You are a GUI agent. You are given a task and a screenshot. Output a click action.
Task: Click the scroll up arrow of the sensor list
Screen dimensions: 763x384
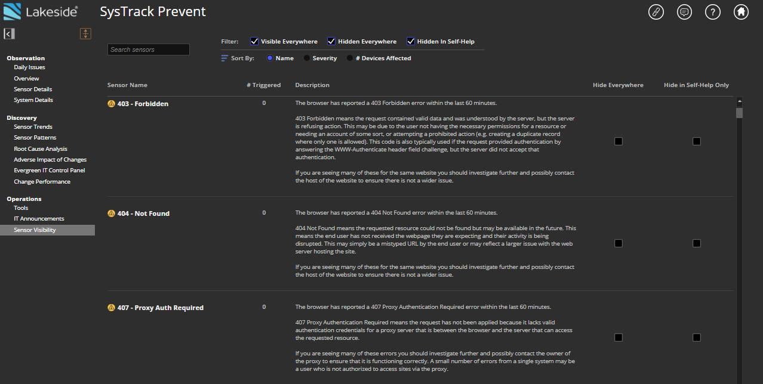739,101
